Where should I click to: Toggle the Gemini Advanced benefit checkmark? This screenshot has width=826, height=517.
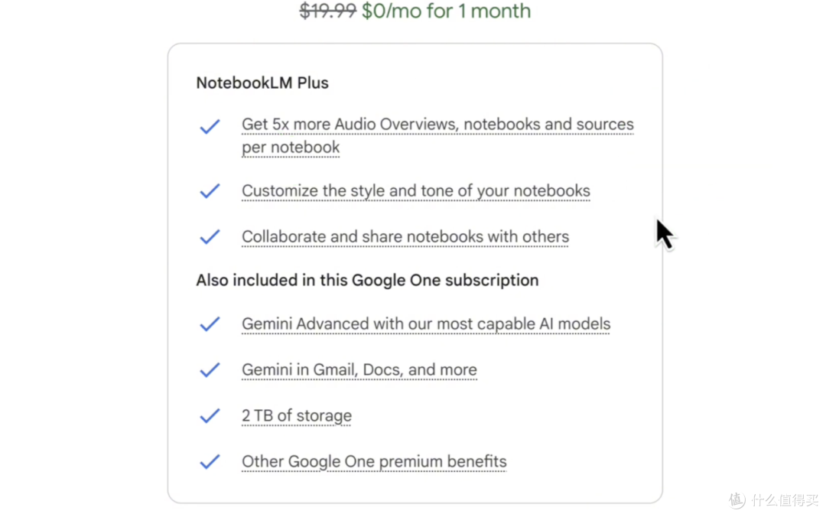point(209,324)
